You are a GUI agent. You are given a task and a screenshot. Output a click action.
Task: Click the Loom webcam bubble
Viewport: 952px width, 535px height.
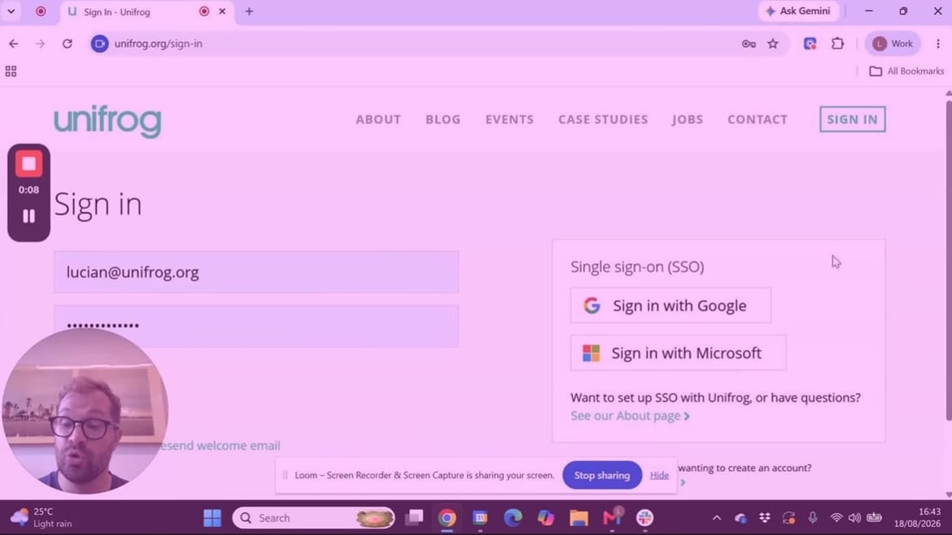coord(85,411)
